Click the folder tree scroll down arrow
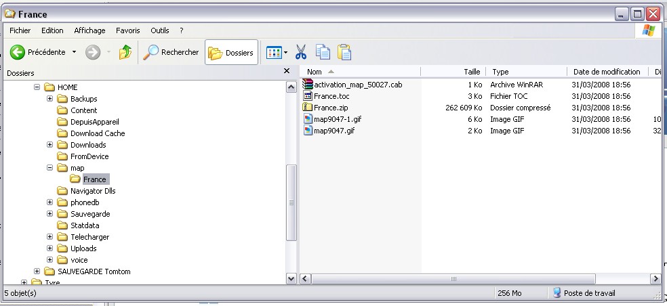Screen dimensions: 667x306 pyautogui.click(x=291, y=279)
